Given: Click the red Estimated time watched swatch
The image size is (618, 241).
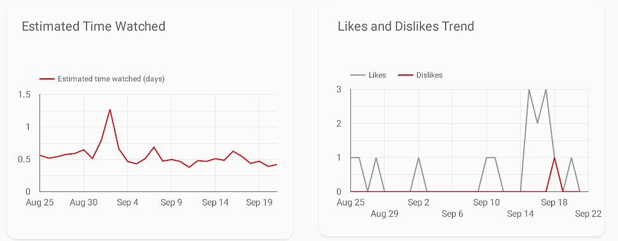Looking at the screenshot, I should point(47,79).
